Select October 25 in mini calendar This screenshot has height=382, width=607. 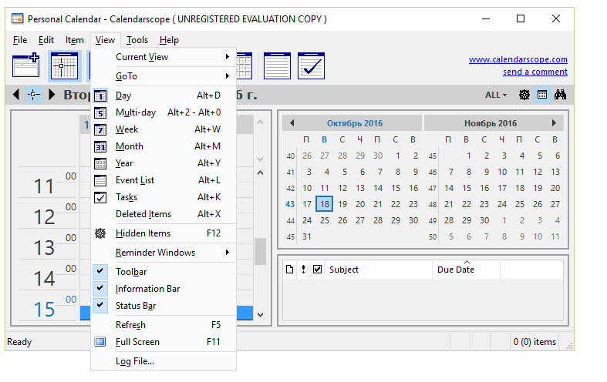pyautogui.click(x=325, y=220)
